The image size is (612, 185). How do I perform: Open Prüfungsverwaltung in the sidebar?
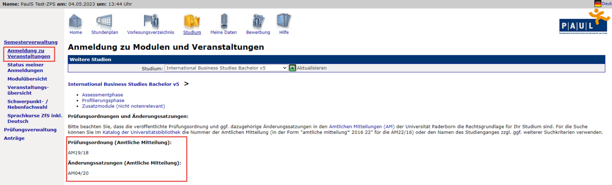coord(30,129)
